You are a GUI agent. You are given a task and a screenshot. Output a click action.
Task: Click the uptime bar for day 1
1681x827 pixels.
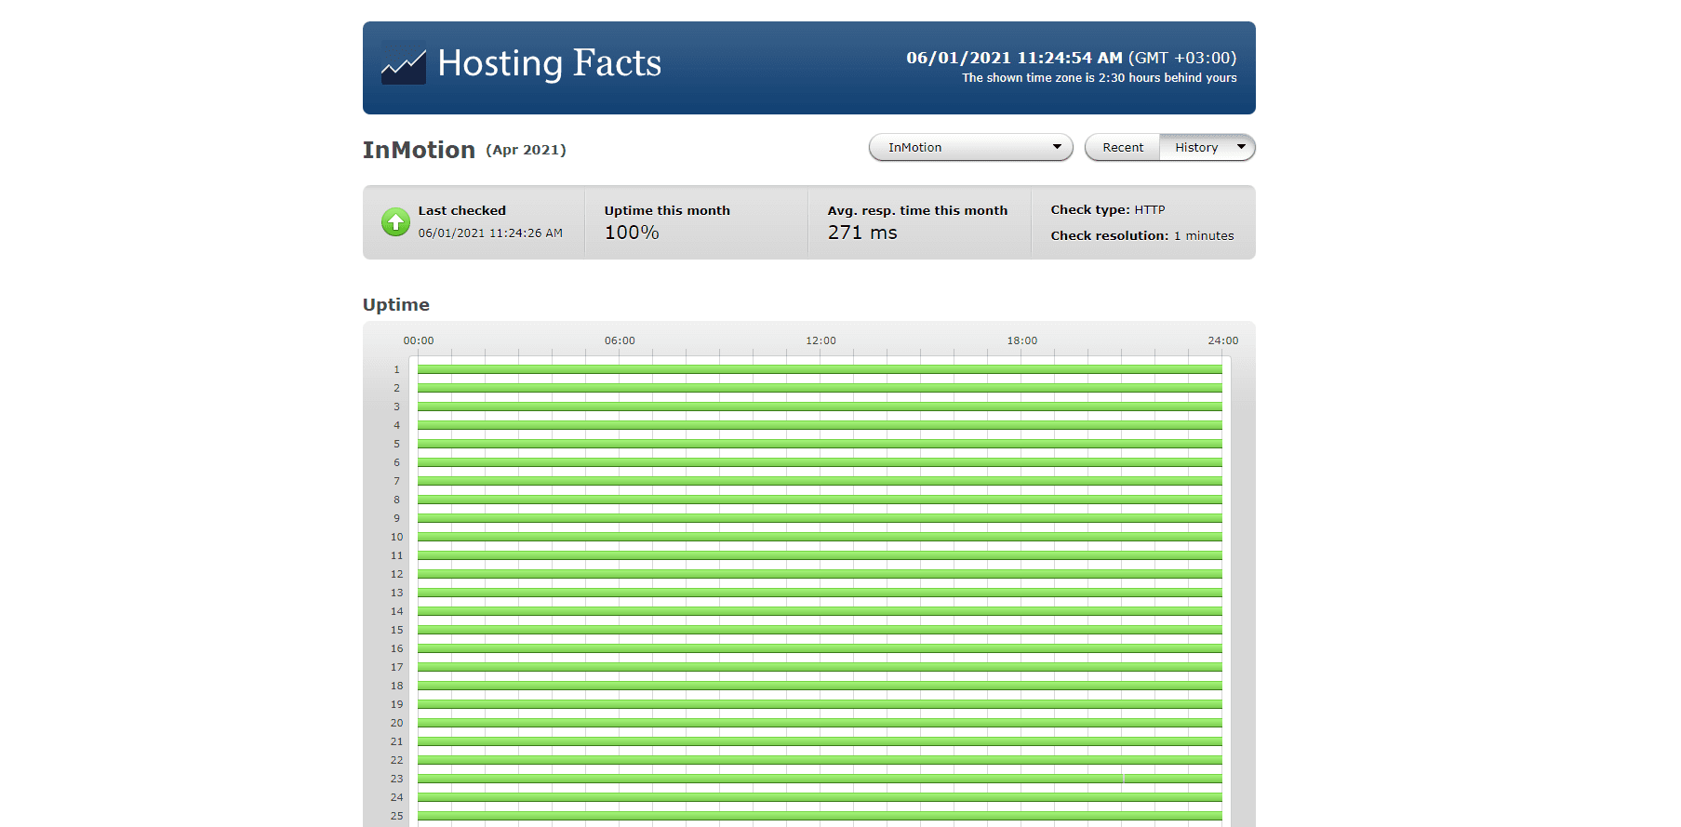[820, 369]
